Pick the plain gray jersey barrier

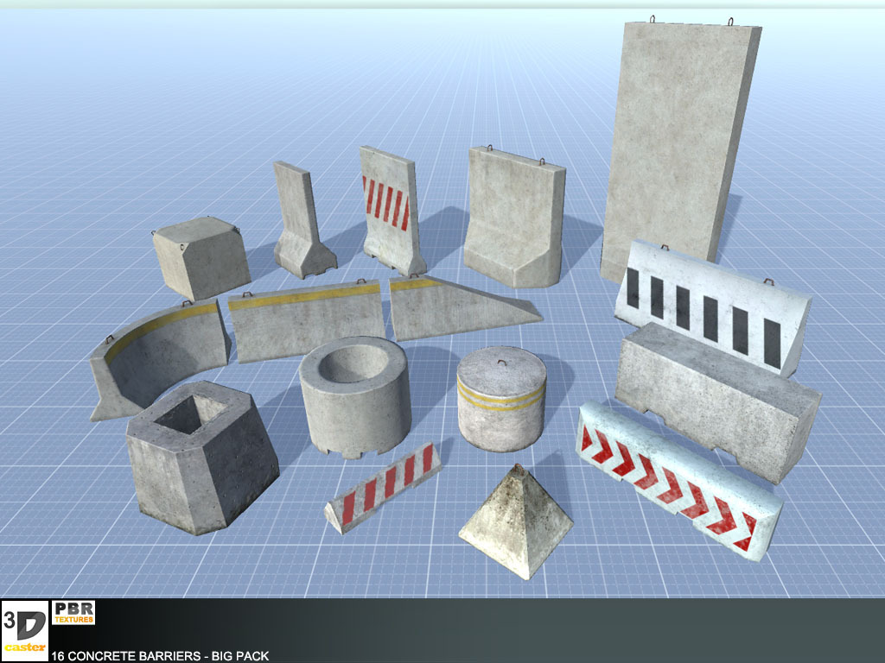pos(717,399)
